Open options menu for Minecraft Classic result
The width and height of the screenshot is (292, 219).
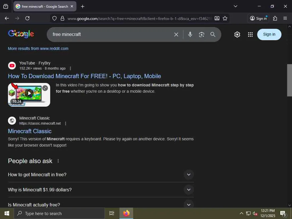pyautogui.click(x=65, y=123)
